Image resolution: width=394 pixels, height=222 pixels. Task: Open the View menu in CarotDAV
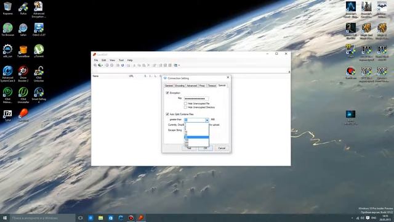(112, 60)
